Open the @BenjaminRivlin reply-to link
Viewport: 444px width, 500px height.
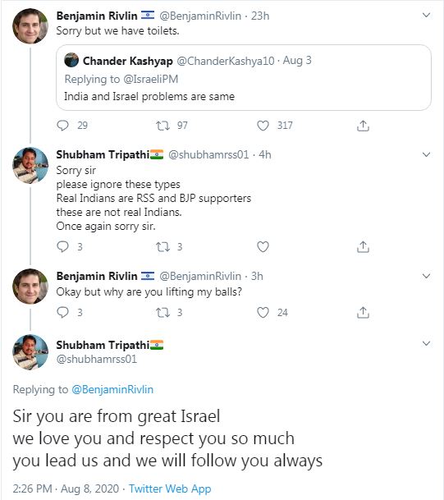112,389
